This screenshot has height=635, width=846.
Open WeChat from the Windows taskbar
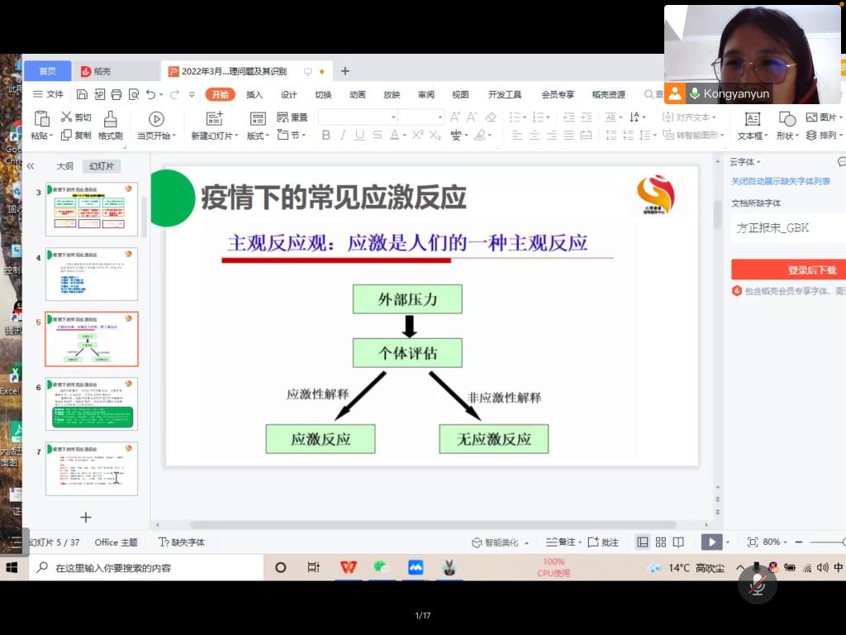(x=381, y=567)
